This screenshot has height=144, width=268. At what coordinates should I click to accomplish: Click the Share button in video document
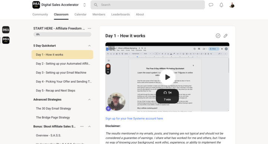(214, 49)
